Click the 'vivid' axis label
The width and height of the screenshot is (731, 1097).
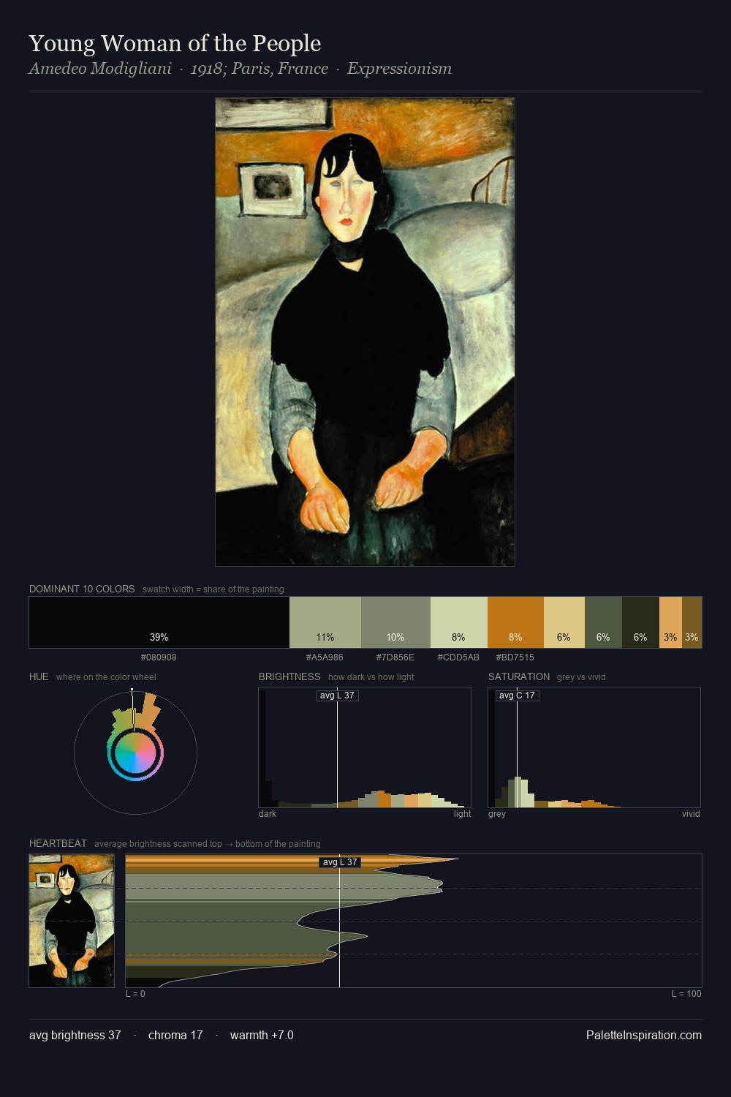click(691, 814)
